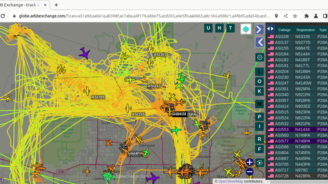Select highlighted ASI577 row in table
328x184 pixels.
pos(297,141)
